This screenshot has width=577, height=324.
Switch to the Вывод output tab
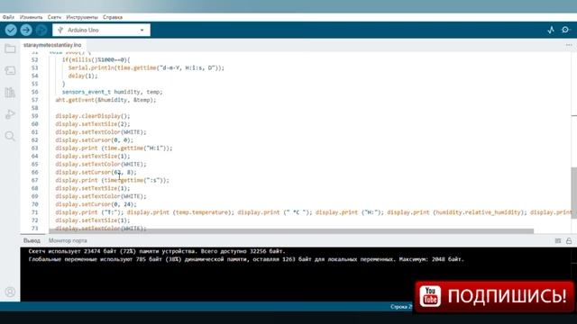(32, 240)
